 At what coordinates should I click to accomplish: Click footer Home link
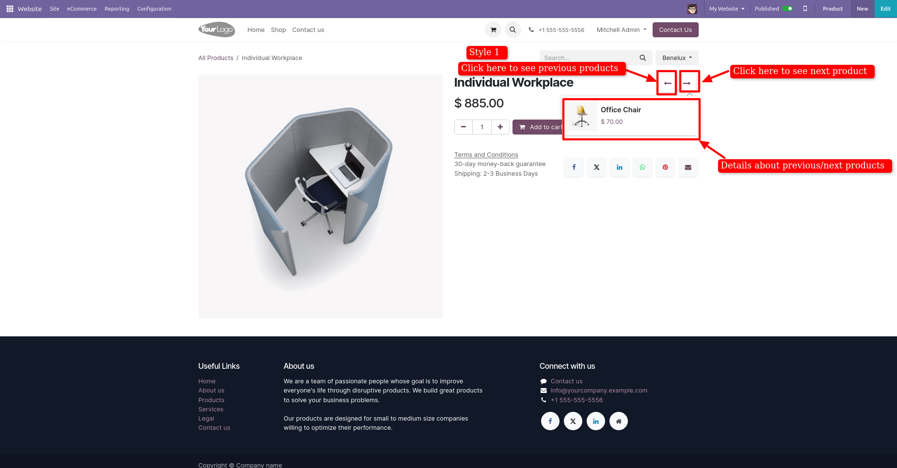click(x=207, y=381)
